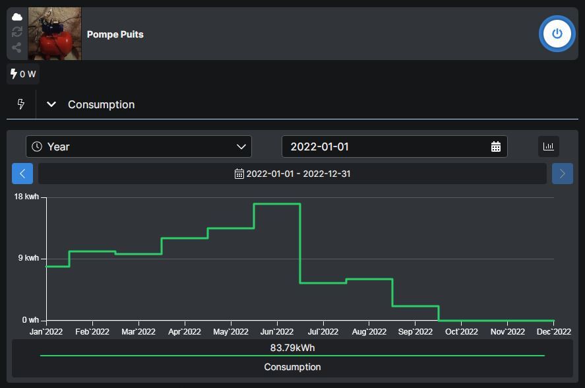Image resolution: width=585 pixels, height=388 pixels.
Task: Click the cloud connection icon
Action: tap(17, 16)
